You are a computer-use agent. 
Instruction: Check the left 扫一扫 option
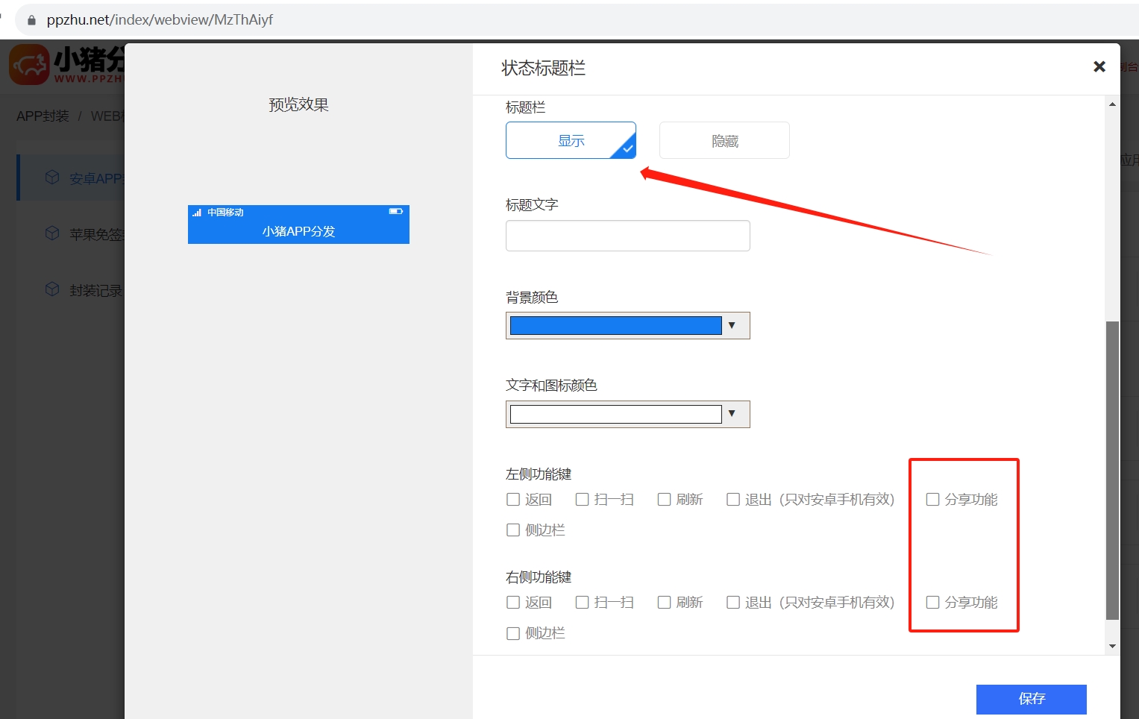click(583, 499)
